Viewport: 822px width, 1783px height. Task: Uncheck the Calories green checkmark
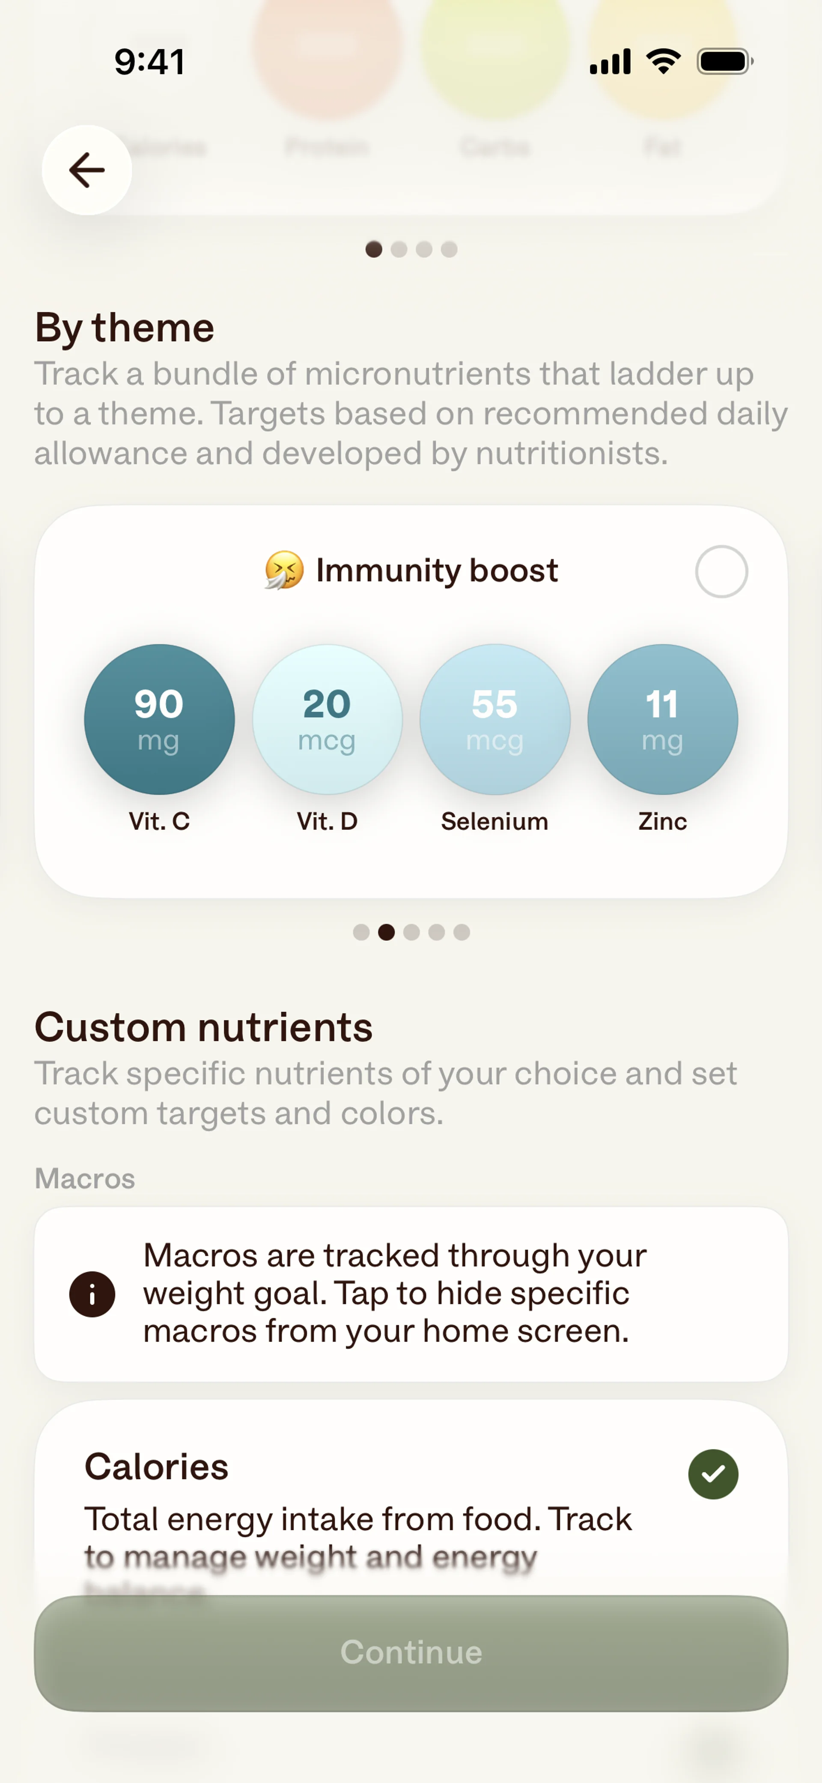[x=713, y=1474]
